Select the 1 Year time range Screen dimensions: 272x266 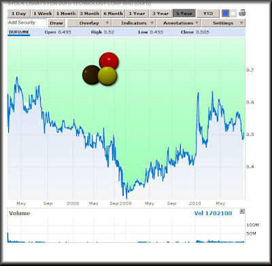coord(137,14)
